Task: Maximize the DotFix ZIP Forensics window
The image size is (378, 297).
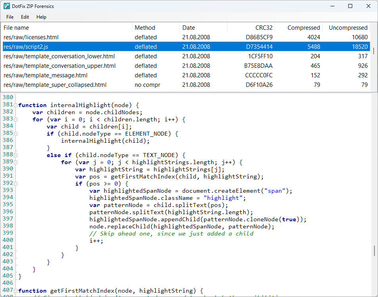Action: pyautogui.click(x=350, y=6)
